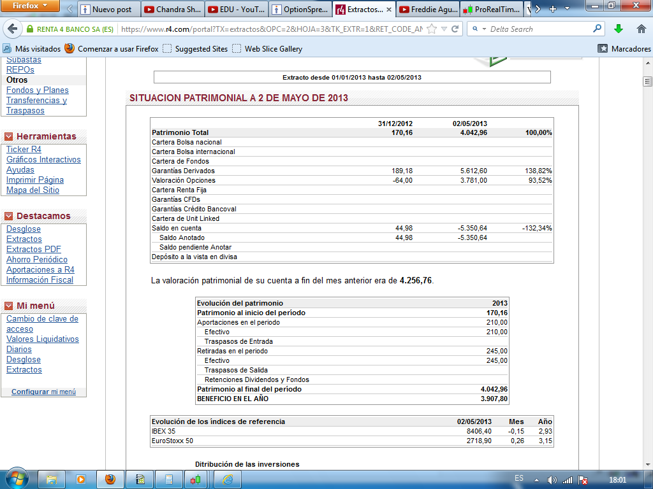Click the page vertical scrollbar thumb
The width and height of the screenshot is (653, 489).
point(647,81)
